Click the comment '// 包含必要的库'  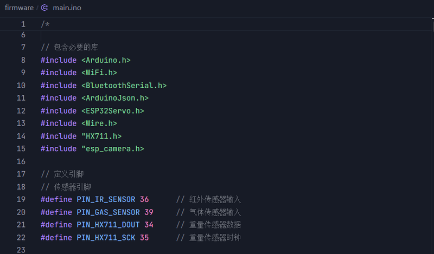pyautogui.click(x=69, y=47)
